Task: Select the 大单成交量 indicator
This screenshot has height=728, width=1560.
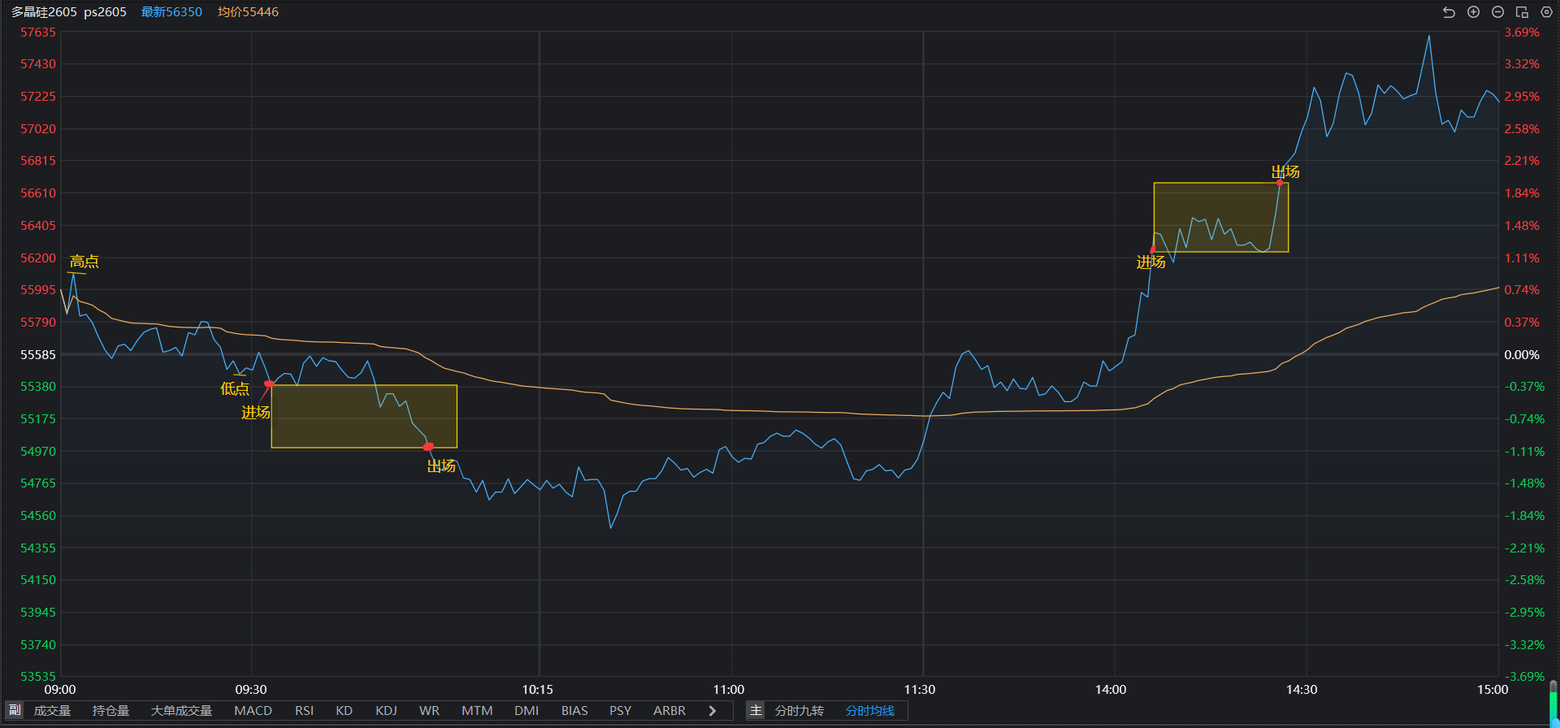Action: (x=181, y=711)
